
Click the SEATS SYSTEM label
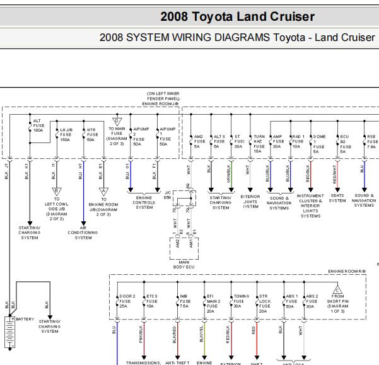click(x=337, y=198)
